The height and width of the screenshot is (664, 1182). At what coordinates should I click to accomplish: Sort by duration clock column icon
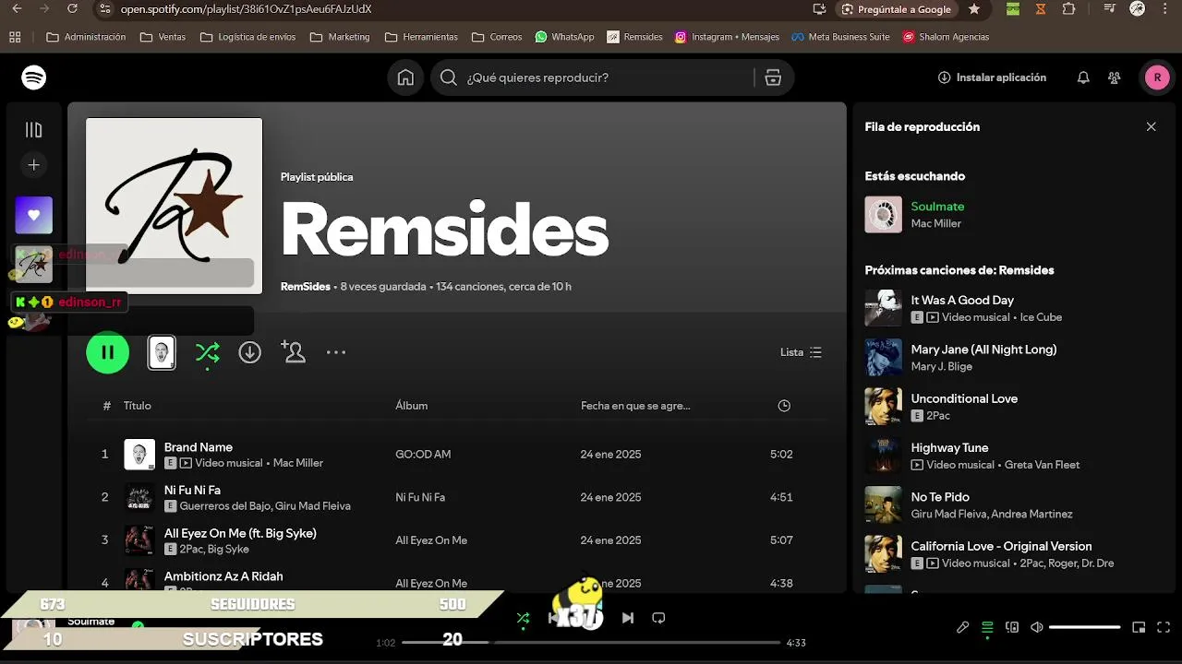784,406
